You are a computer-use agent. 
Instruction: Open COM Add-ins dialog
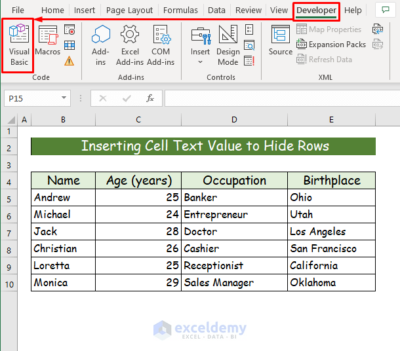[161, 45]
